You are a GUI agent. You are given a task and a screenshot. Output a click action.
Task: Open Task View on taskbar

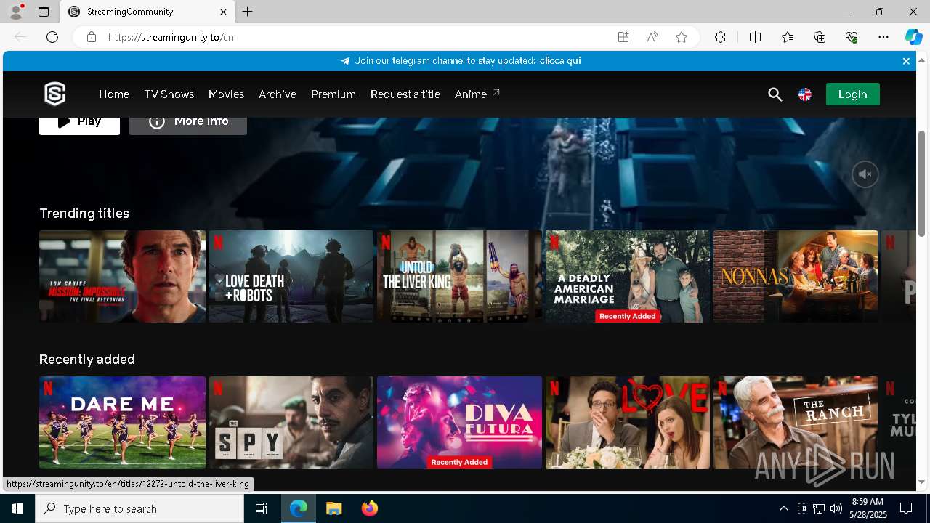pos(262,508)
